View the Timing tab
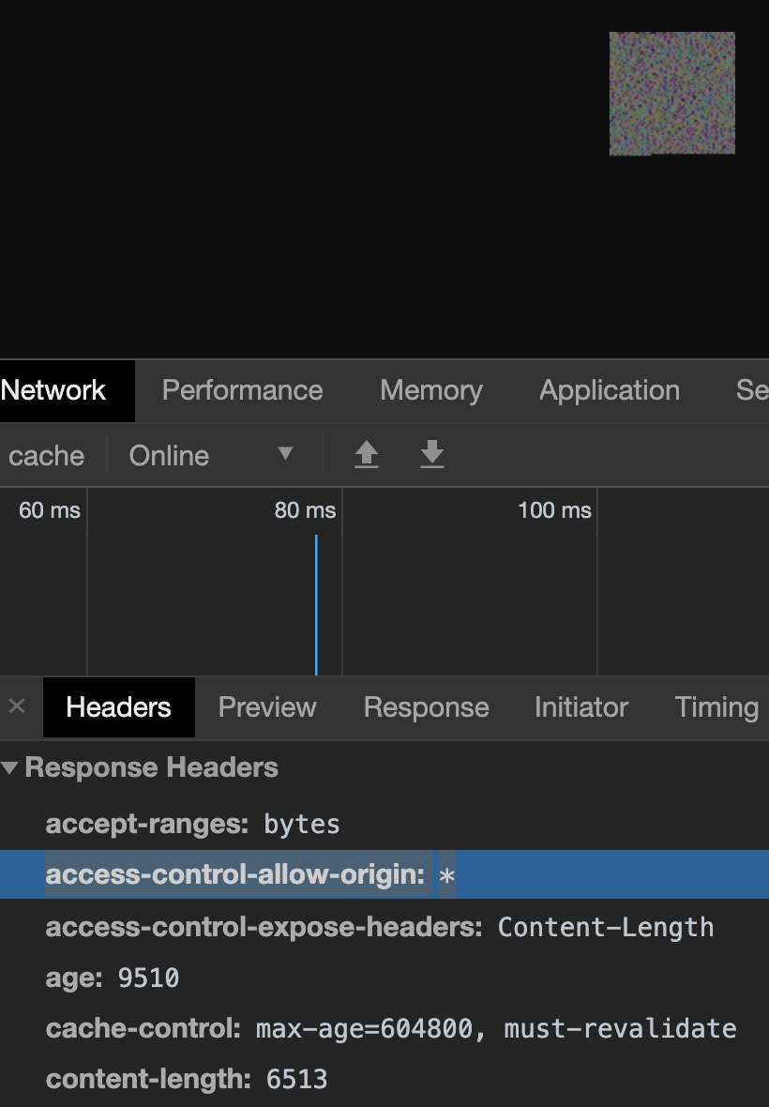The width and height of the screenshot is (769, 1107). tap(716, 707)
